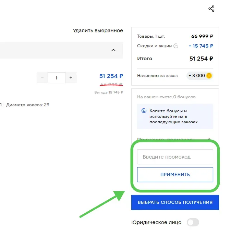Click the Юридическое лицо label
230x237 pixels.
point(156,222)
